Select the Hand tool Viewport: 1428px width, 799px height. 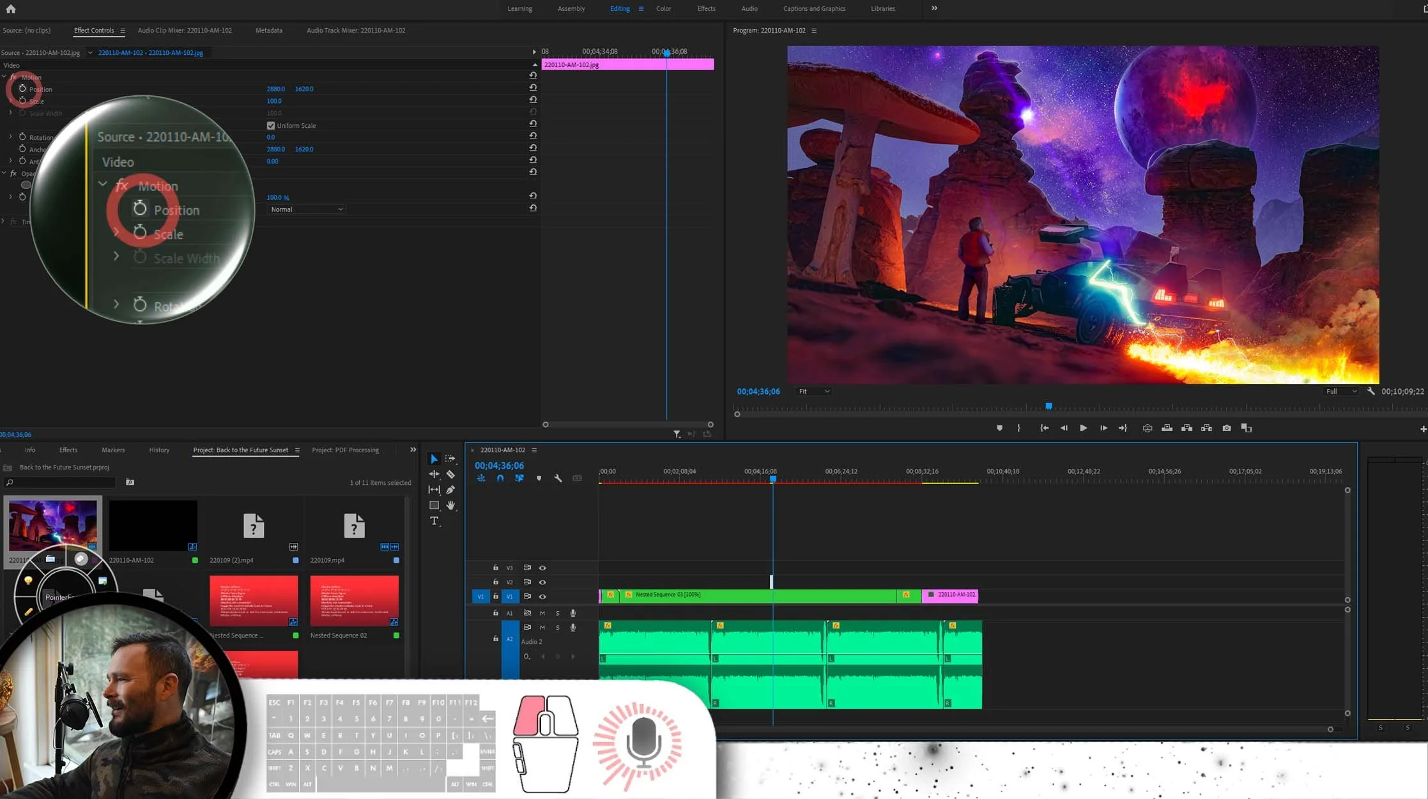coord(450,505)
